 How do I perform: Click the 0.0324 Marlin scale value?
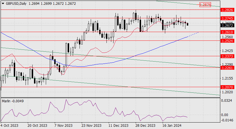pyautogui.click(x=226, y=101)
